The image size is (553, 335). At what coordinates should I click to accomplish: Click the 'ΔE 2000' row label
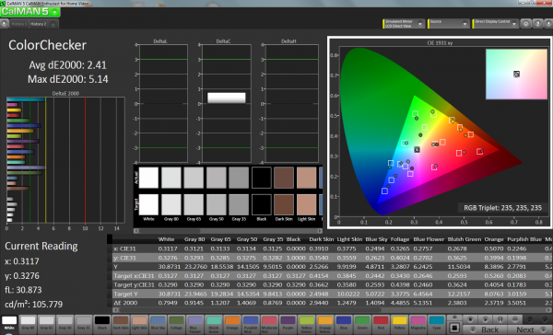[125, 303]
